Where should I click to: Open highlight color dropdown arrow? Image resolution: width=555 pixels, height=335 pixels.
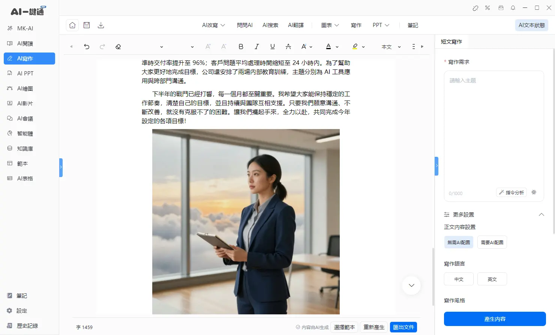click(363, 47)
